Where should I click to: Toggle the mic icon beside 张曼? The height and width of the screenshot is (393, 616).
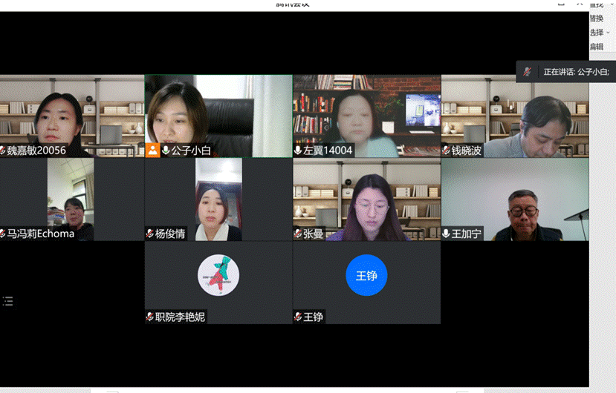point(298,234)
